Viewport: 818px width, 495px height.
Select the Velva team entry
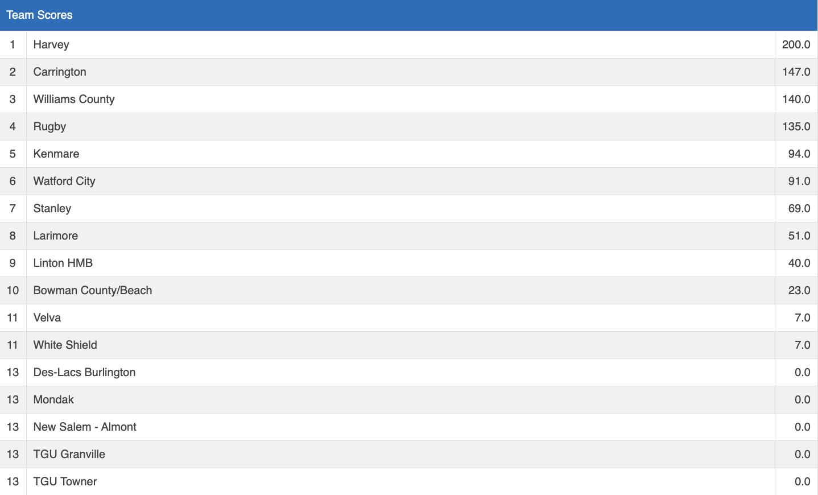47,317
